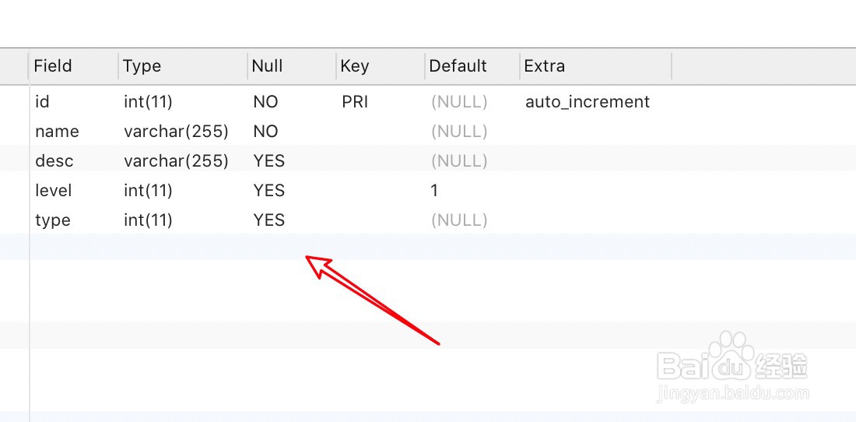Select the level field cell
The width and height of the screenshot is (856, 422).
(x=54, y=191)
